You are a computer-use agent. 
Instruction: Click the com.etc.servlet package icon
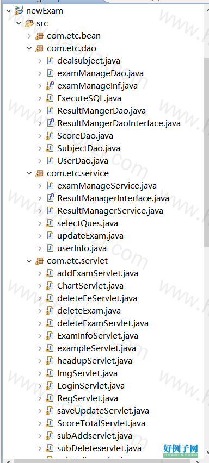(x=39, y=261)
